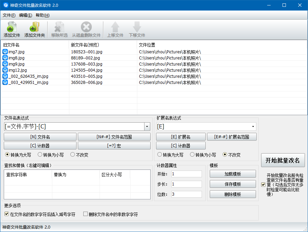Image resolution: width=308 pixels, height=232 pixels.
Task: Enable 删除文件名中的非数字字符 checkbox
Action: pos(86,214)
